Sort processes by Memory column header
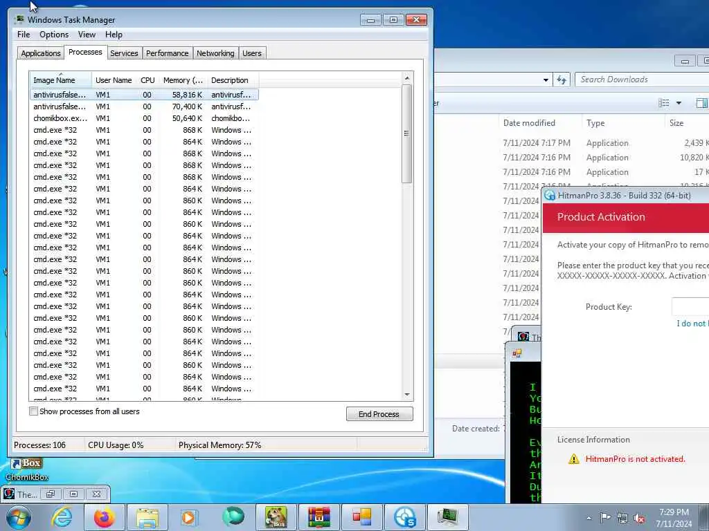709x531 pixels. (x=183, y=80)
